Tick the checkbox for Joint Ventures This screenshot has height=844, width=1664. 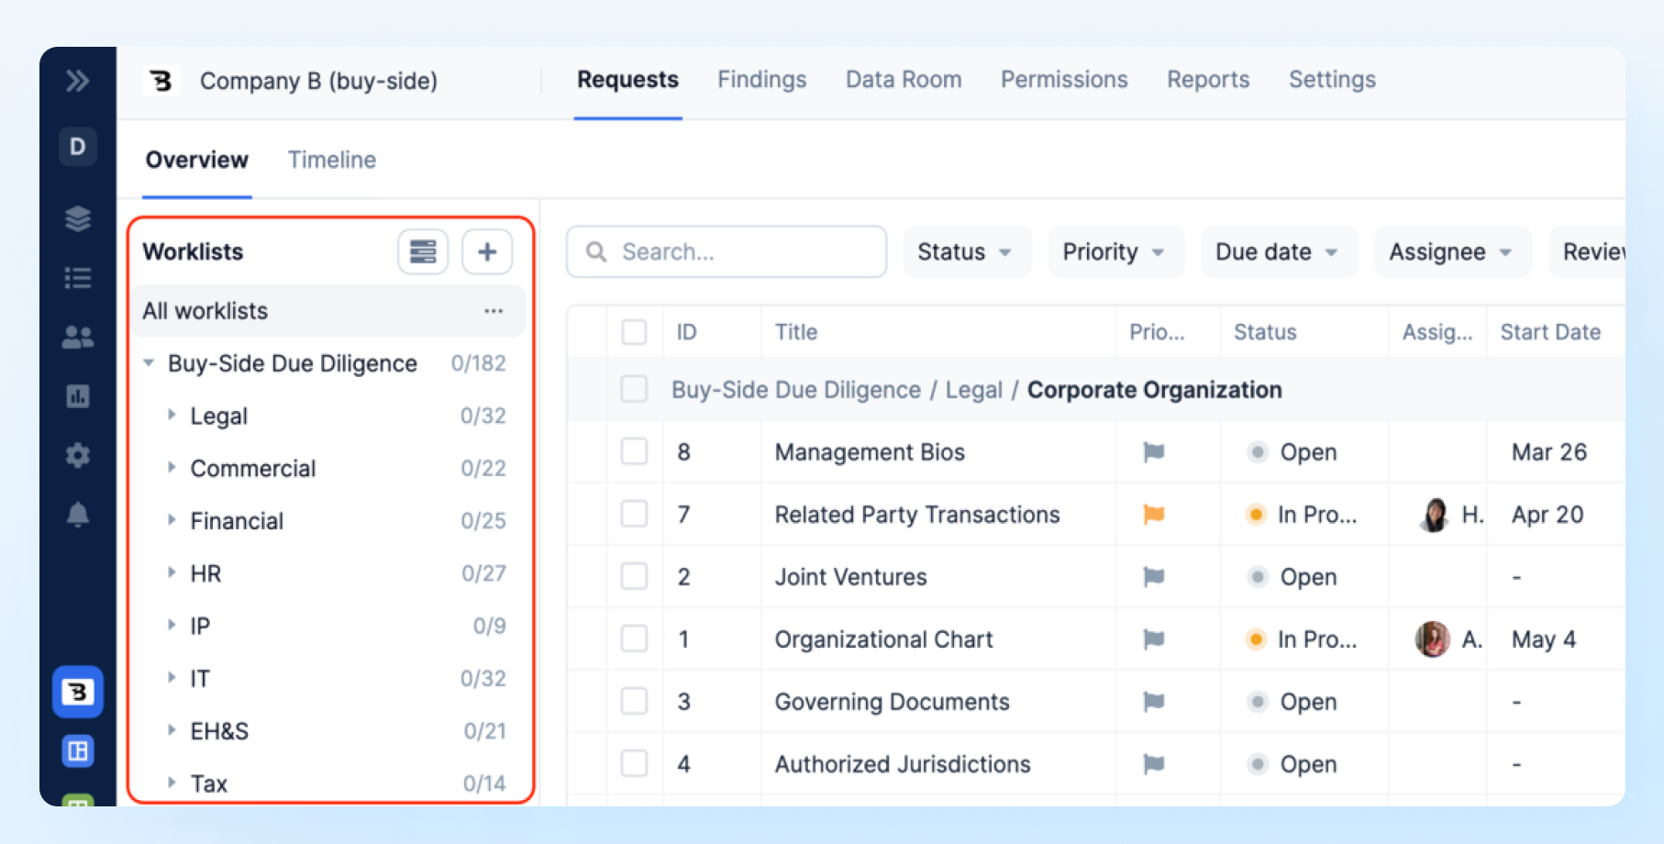click(634, 576)
